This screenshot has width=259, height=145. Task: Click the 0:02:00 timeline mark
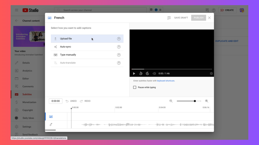119,107
